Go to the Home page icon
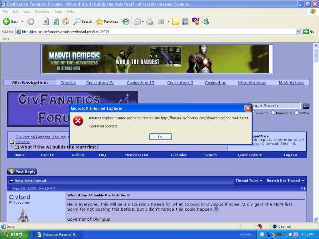This screenshot has width=319, height=239. pyautogui.click(x=65, y=22)
